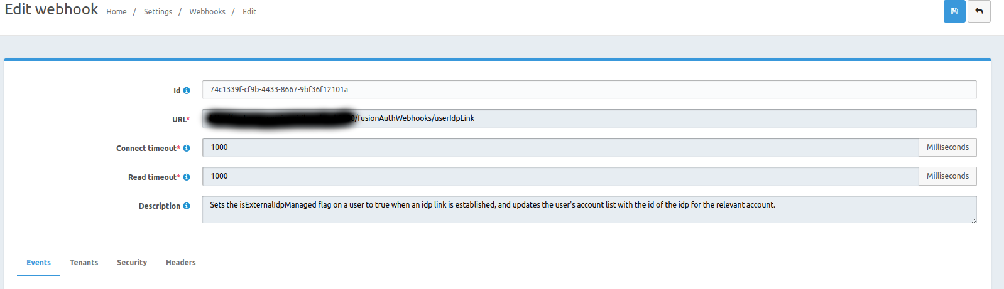This screenshot has height=289, width=1004.
Task: Switch to the Headers tab
Action: point(181,263)
